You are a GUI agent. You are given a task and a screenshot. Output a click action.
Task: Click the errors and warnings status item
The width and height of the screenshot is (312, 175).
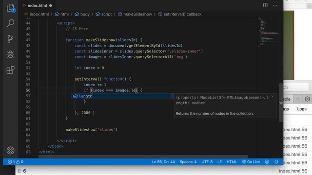tap(16, 162)
